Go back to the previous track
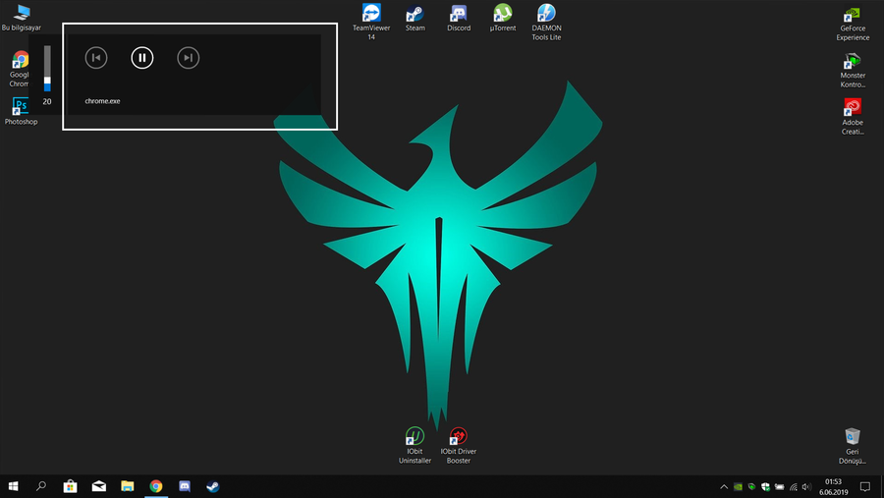This screenshot has height=498, width=884. pyautogui.click(x=96, y=58)
